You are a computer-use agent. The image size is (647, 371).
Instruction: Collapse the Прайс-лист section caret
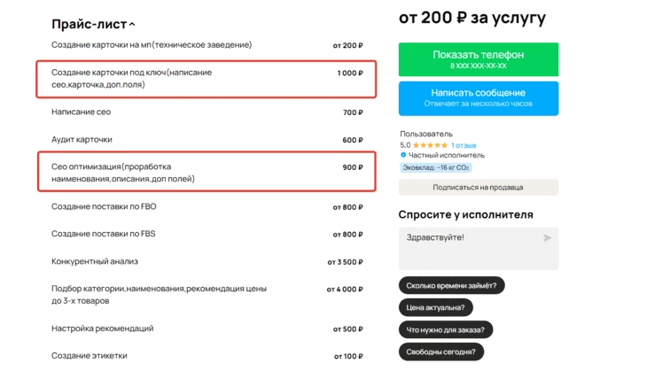pyautogui.click(x=132, y=25)
